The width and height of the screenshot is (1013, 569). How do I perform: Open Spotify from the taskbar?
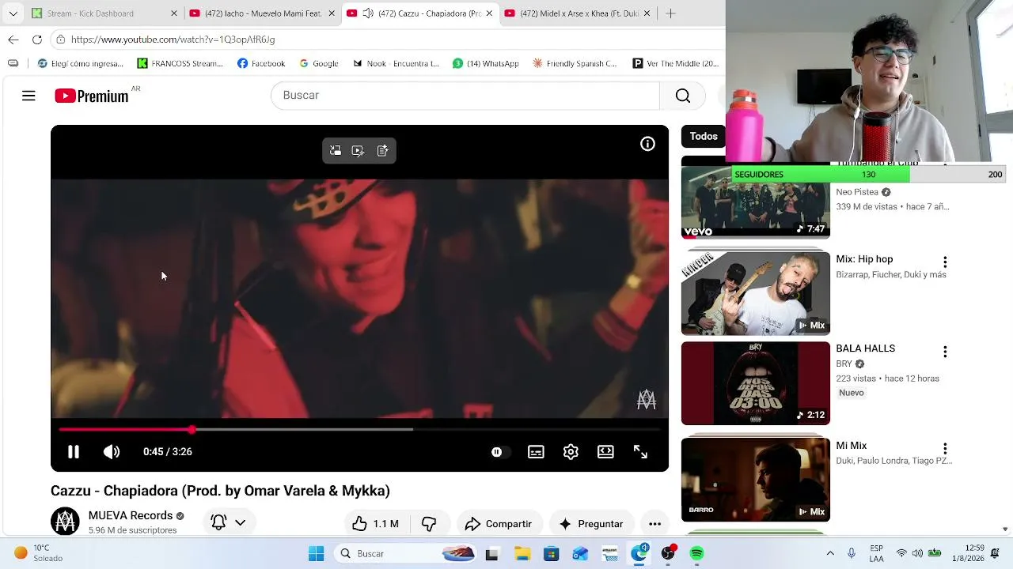(x=696, y=554)
